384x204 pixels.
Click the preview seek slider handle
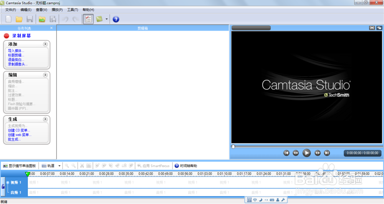[x=233, y=147]
